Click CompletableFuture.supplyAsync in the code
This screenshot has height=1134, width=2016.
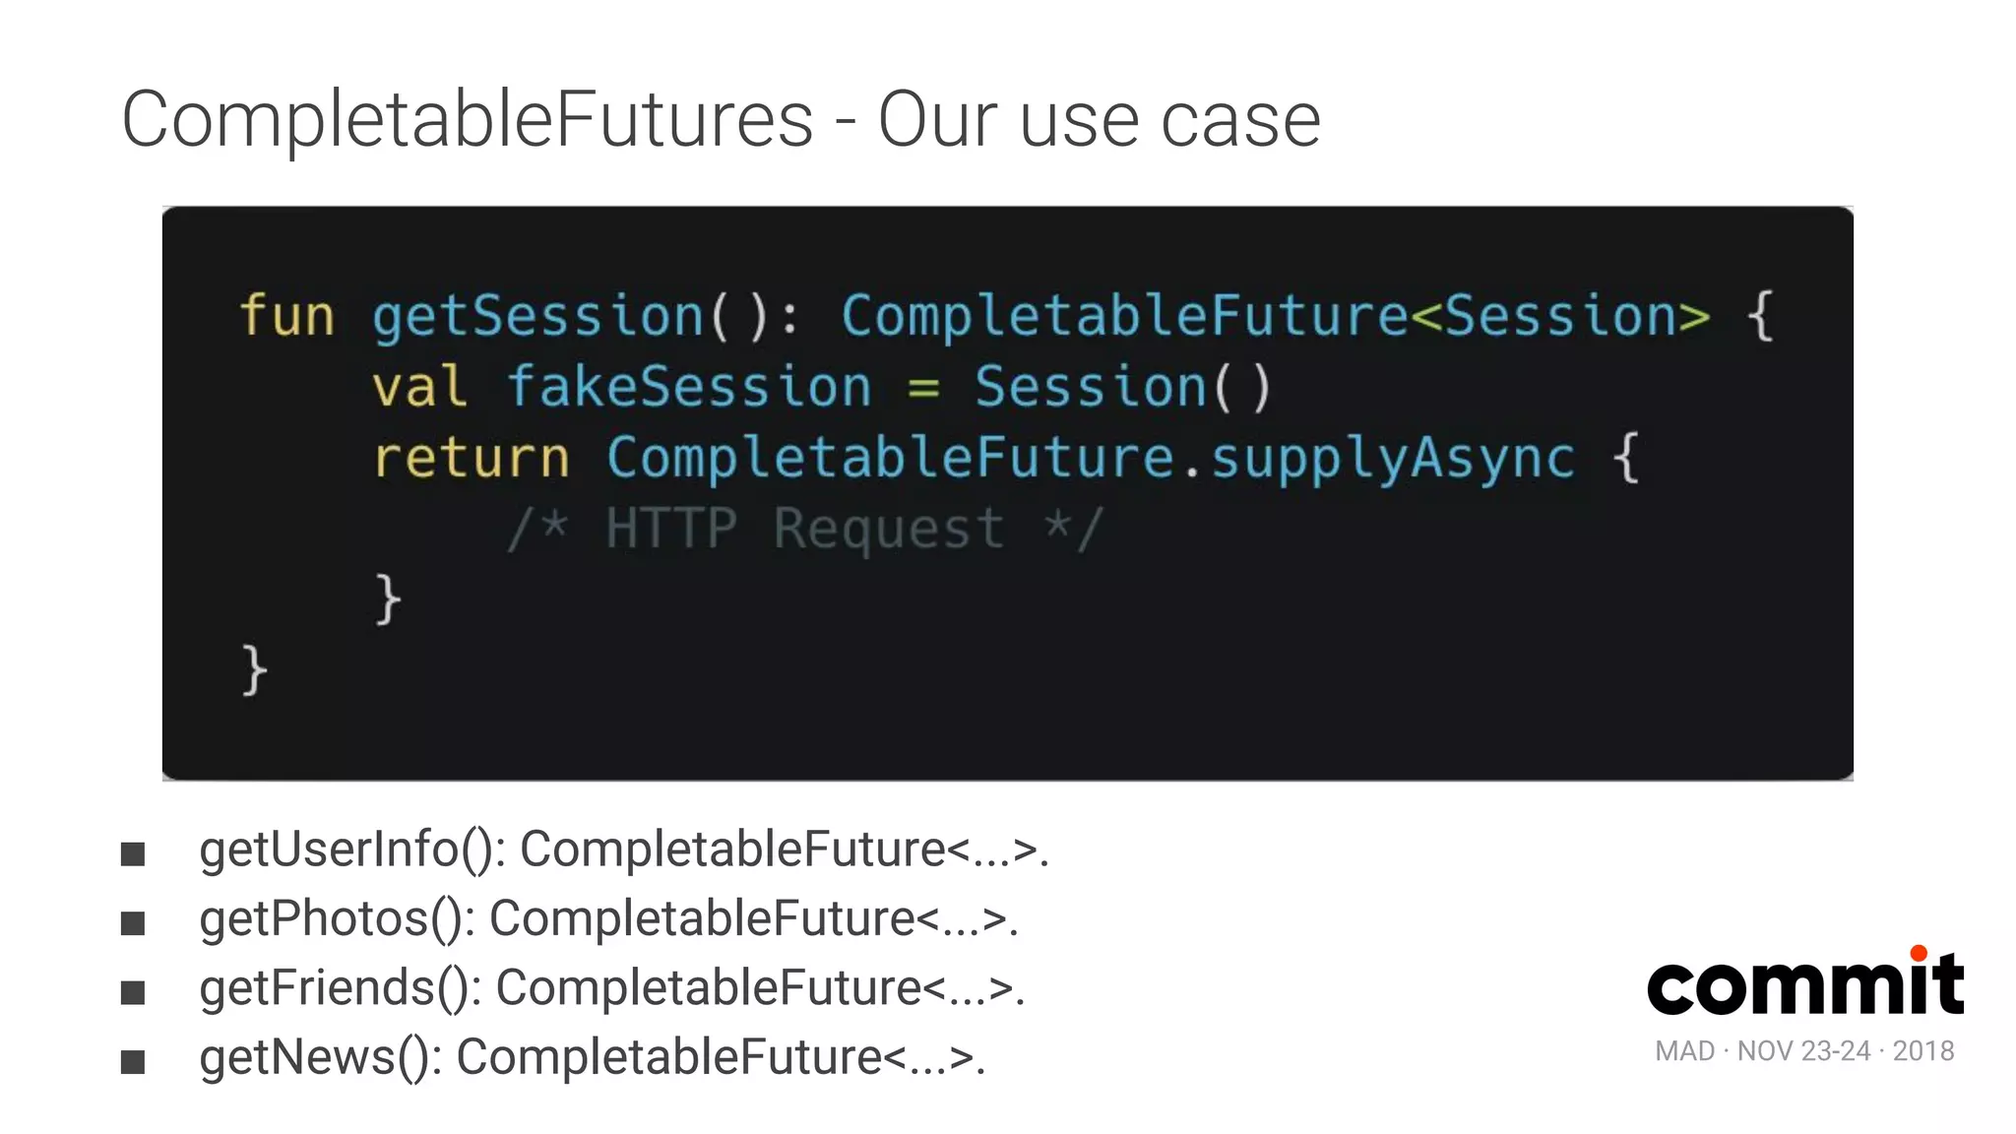[1091, 460]
